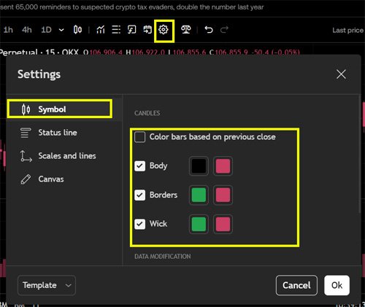Open the indicators icon in toolbar
The image size is (365, 307).
pos(101,30)
